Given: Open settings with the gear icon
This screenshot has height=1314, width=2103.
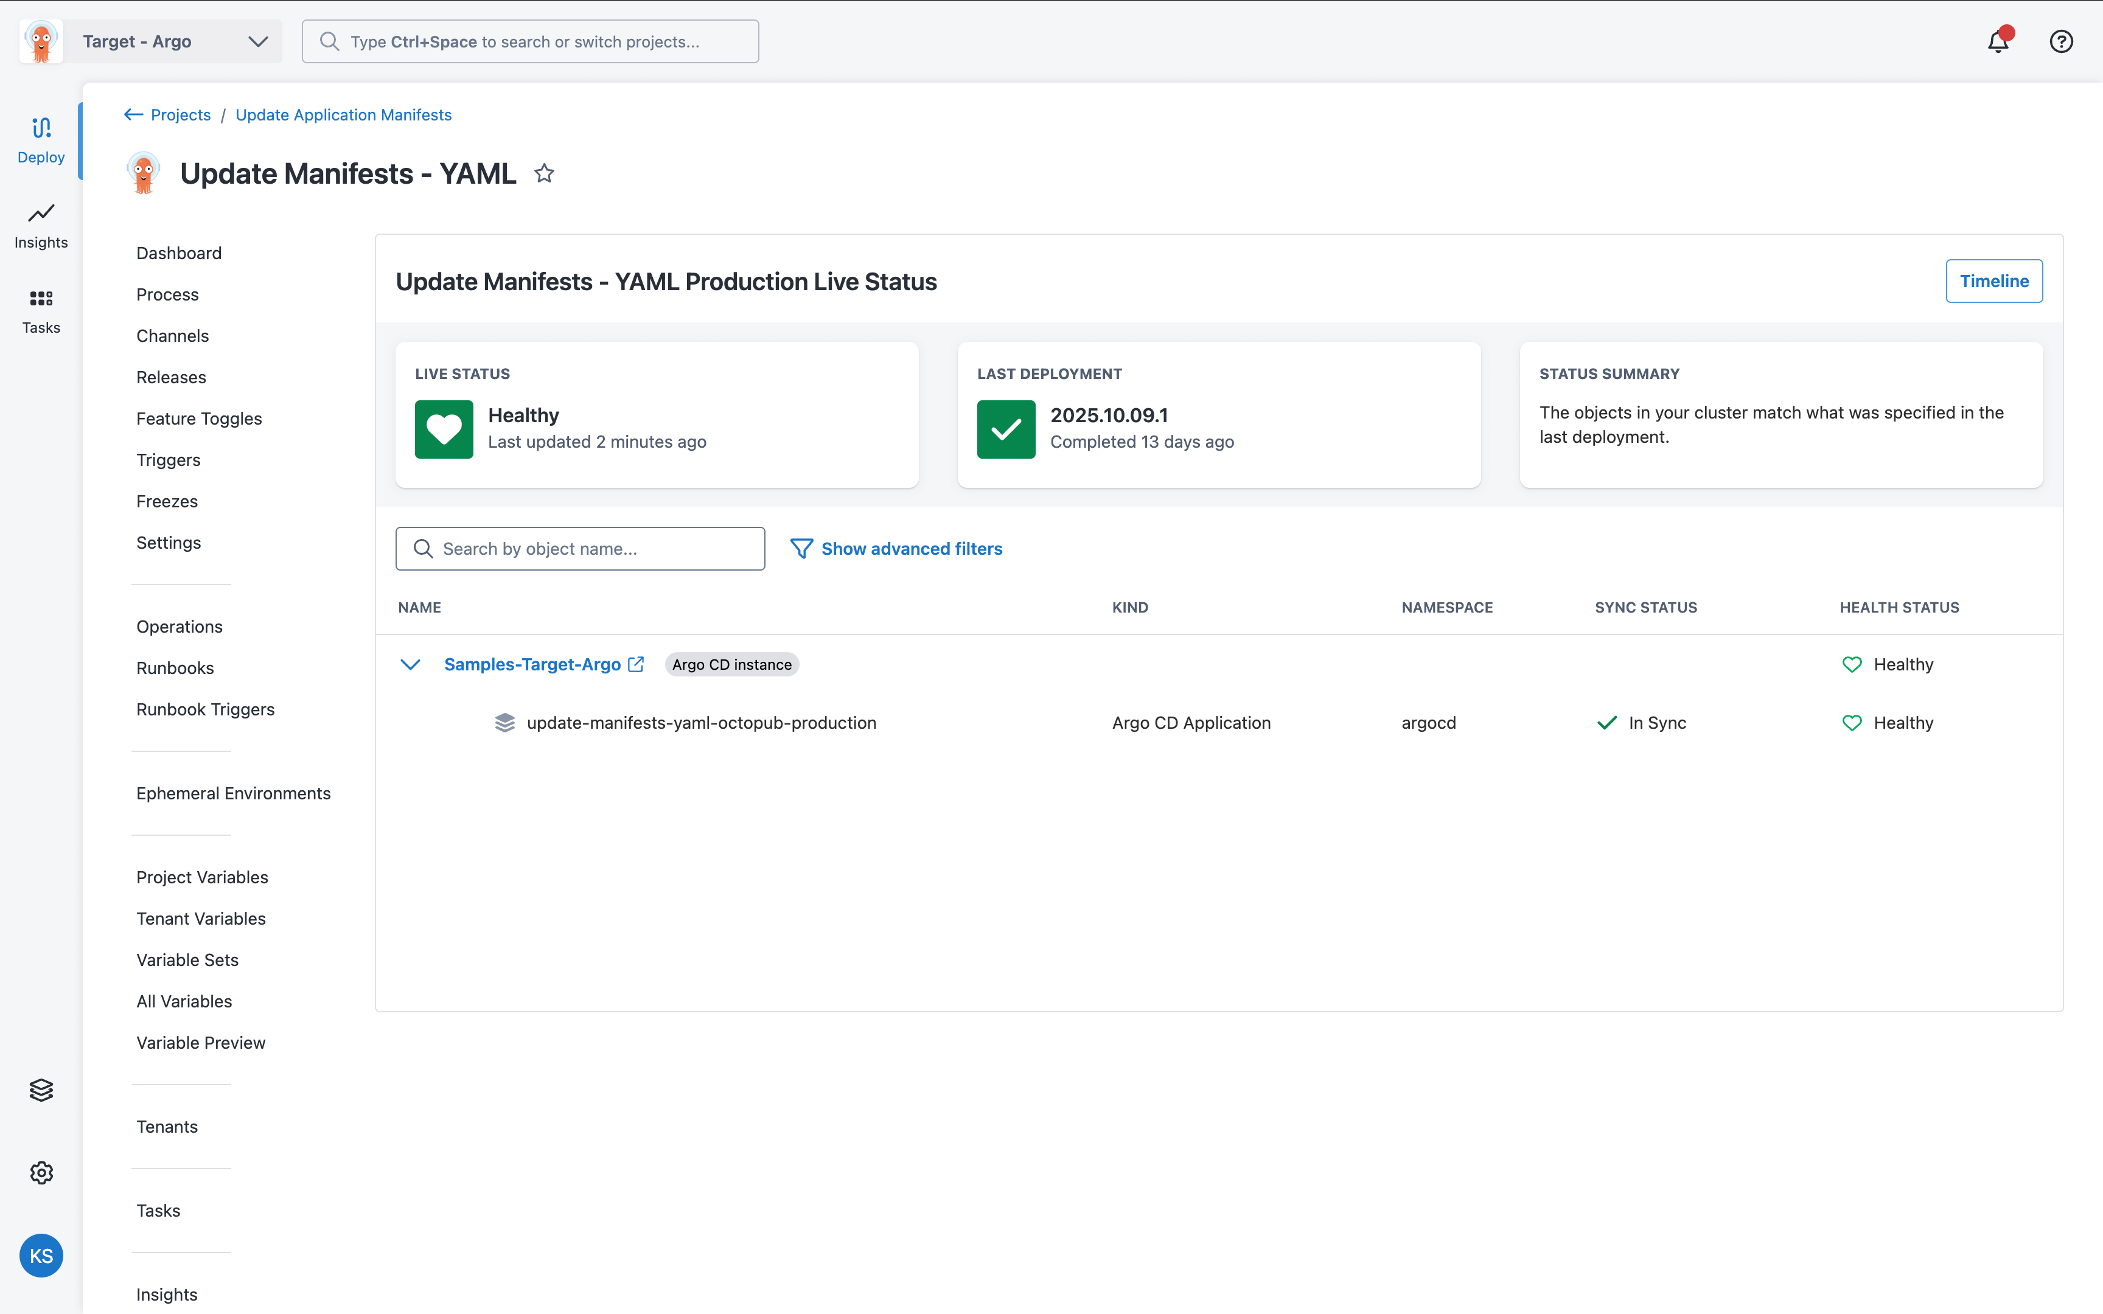Looking at the screenshot, I should (x=41, y=1172).
